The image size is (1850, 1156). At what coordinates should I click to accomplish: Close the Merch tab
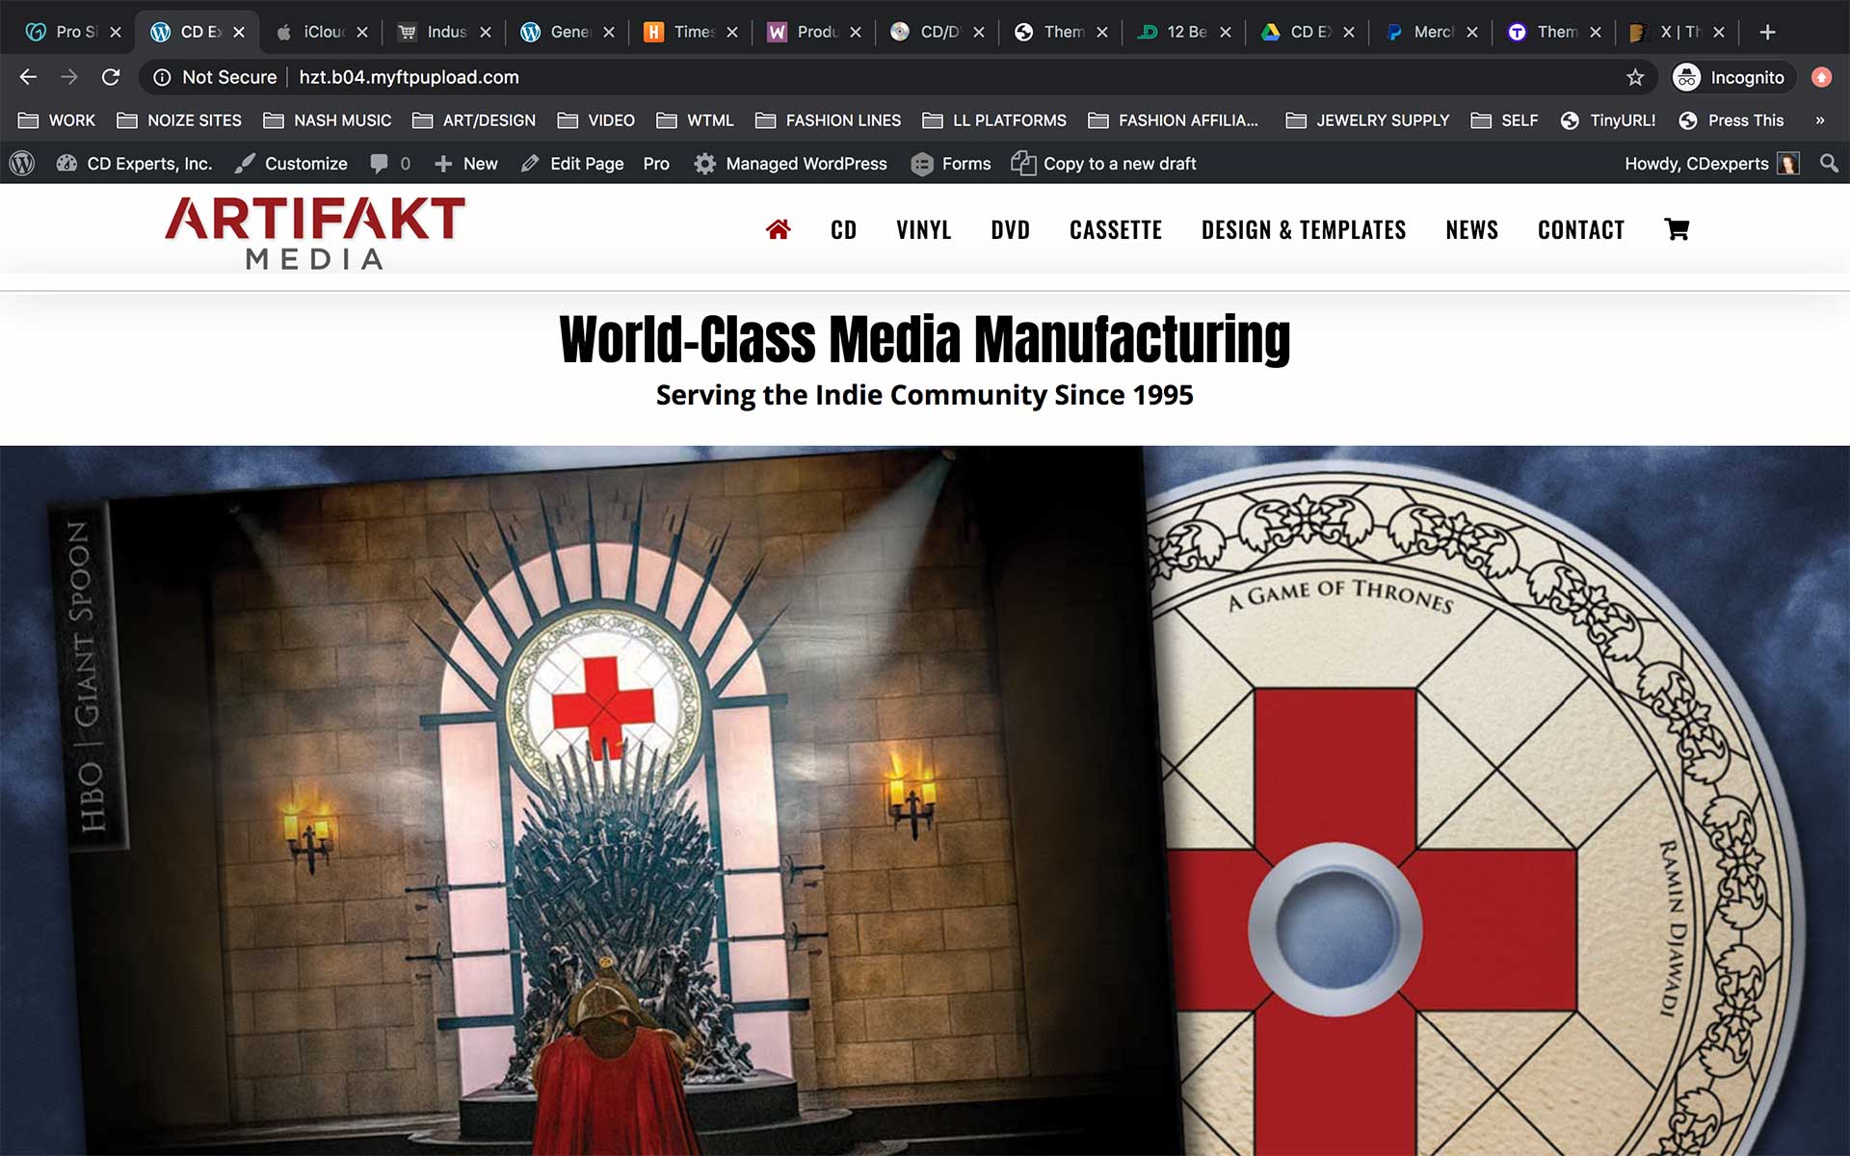pyautogui.click(x=1472, y=32)
